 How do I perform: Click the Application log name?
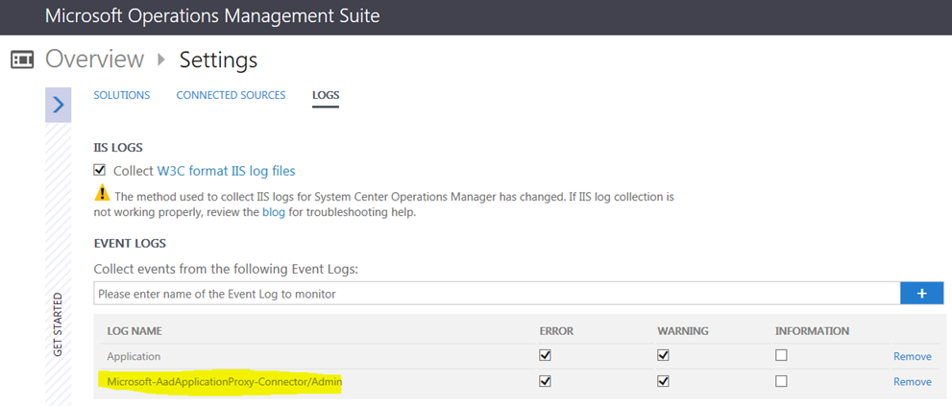click(134, 356)
